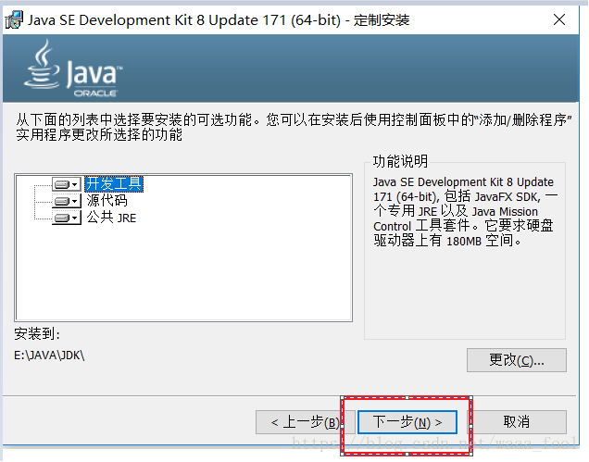This screenshot has height=462, width=589.
Task: Proceed with 下一步(N) button
Action: coord(407,422)
